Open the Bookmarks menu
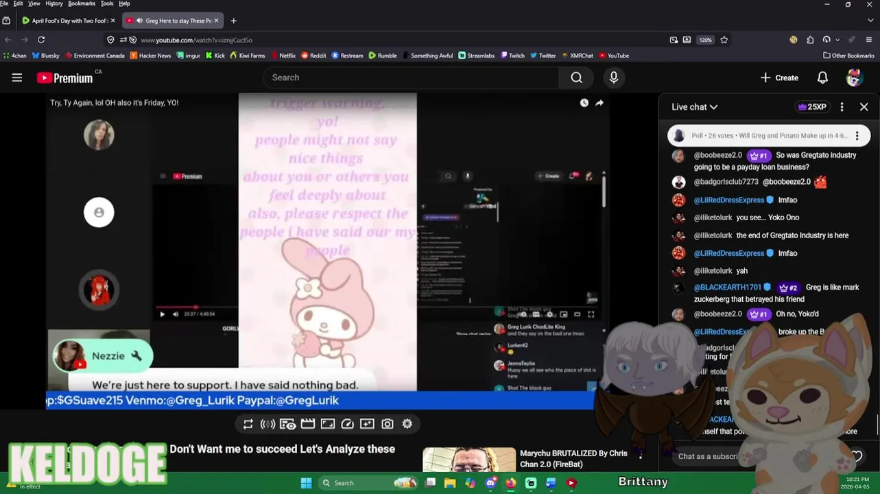 pyautogui.click(x=82, y=3)
